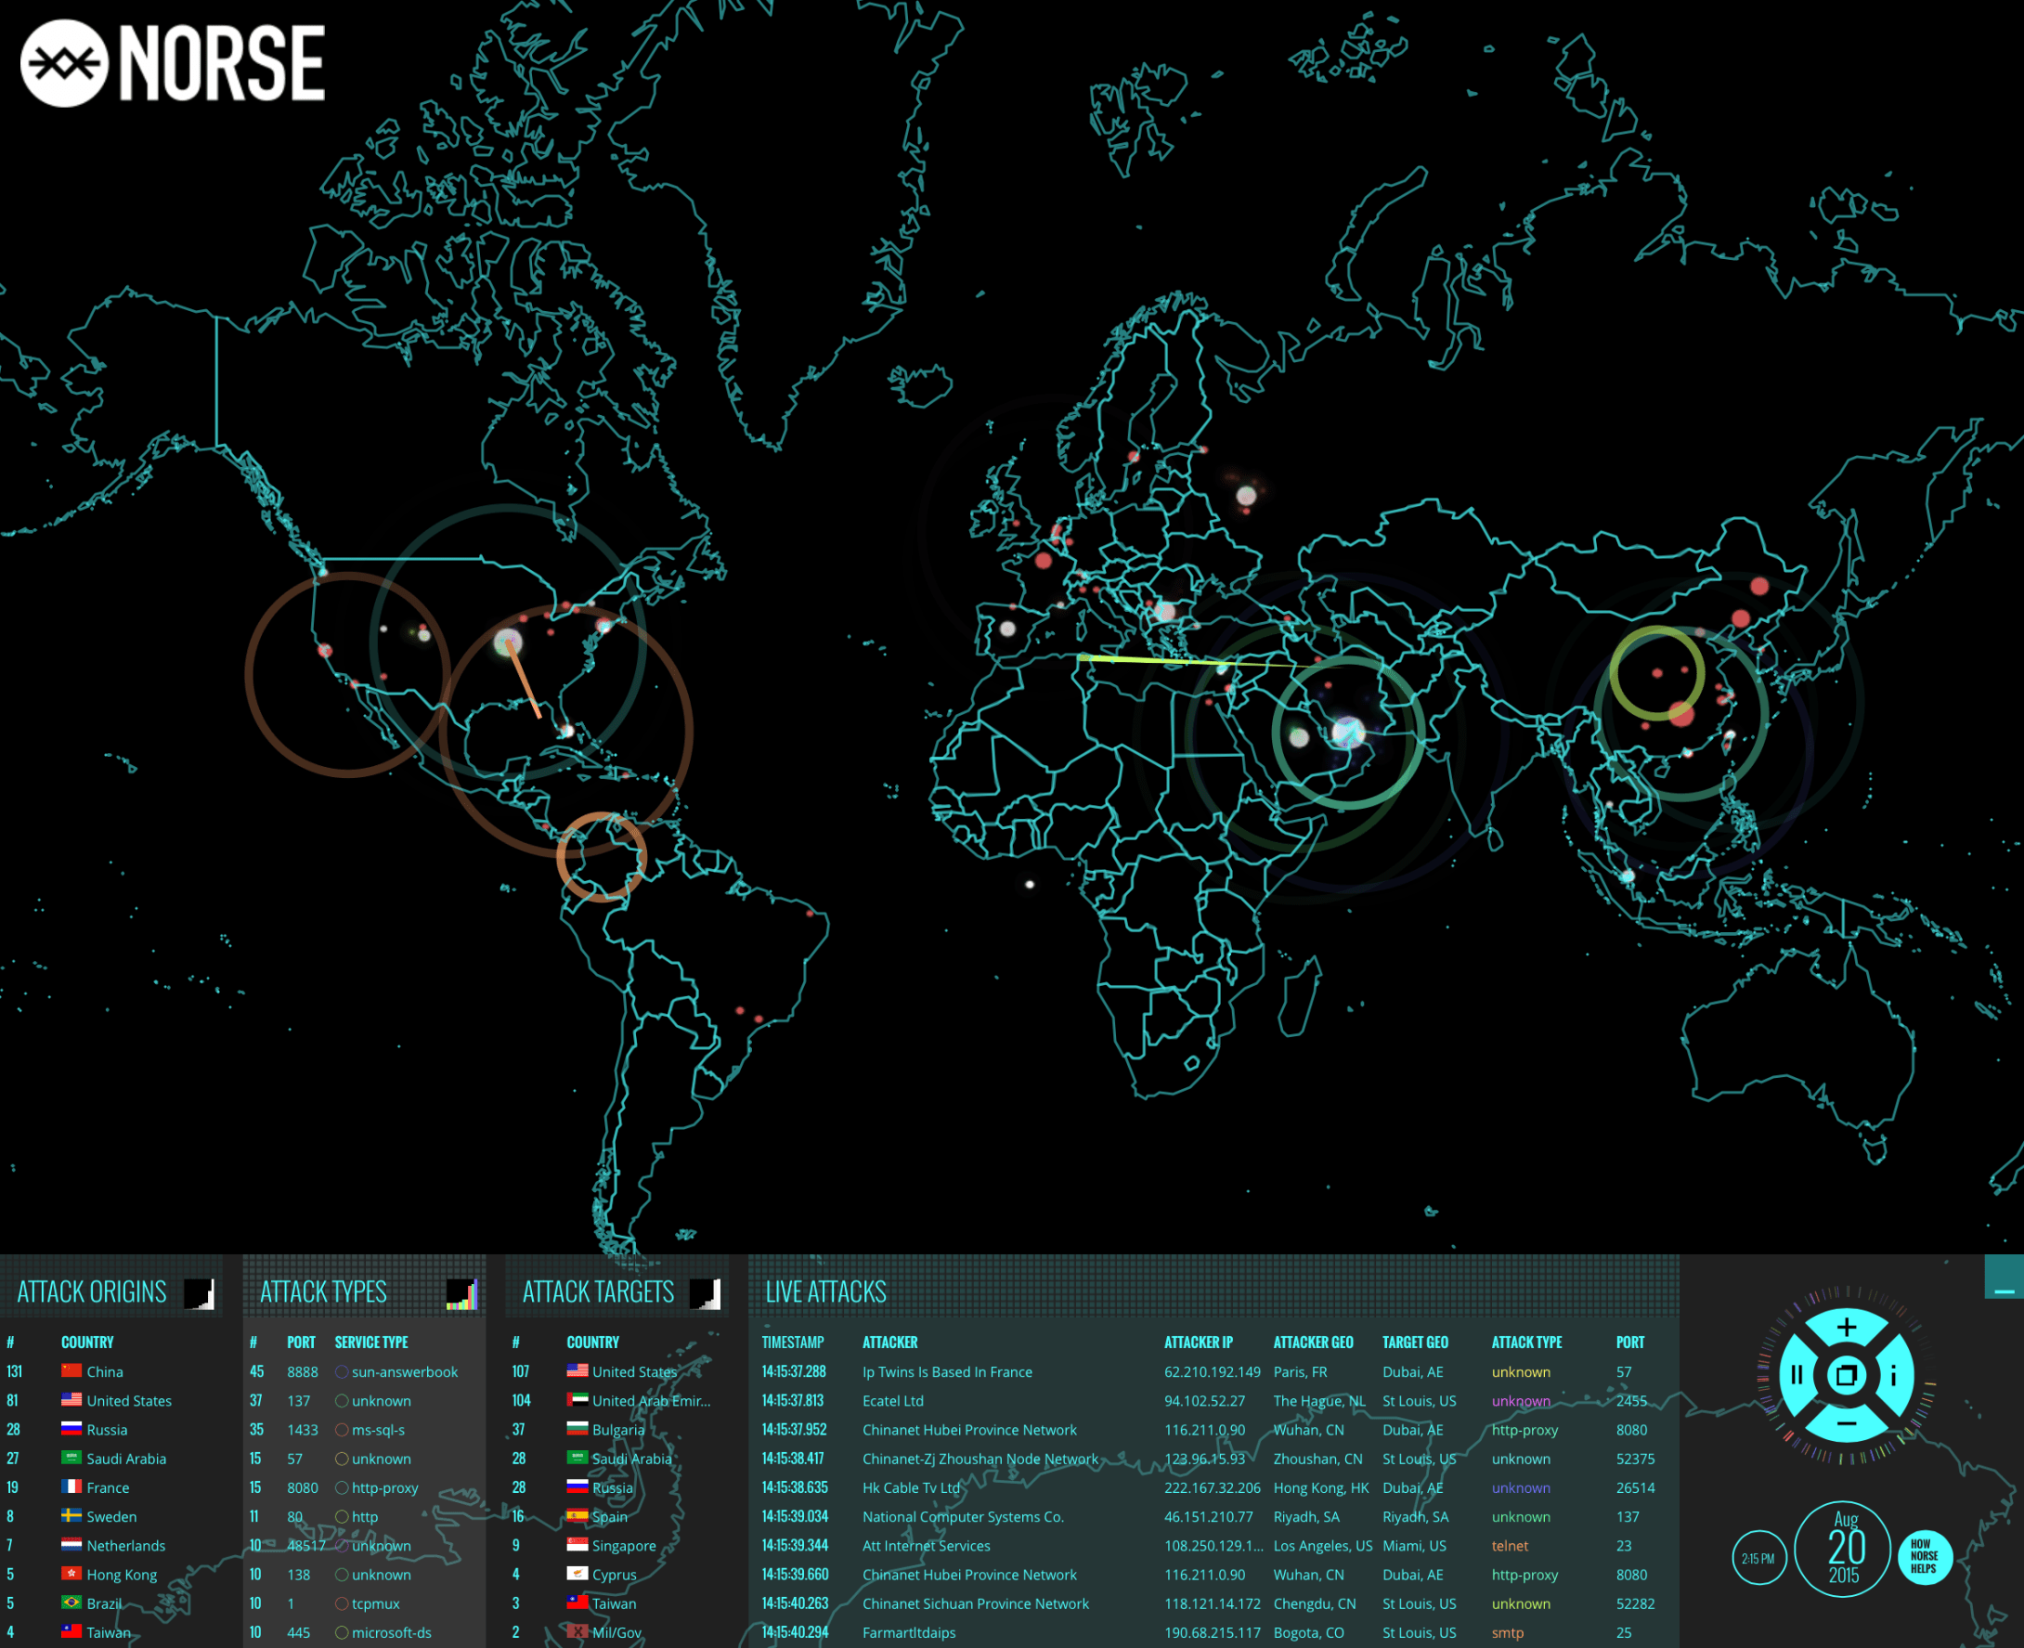
Task: Click the Aug 20 2015 date circle
Action: 1844,1549
